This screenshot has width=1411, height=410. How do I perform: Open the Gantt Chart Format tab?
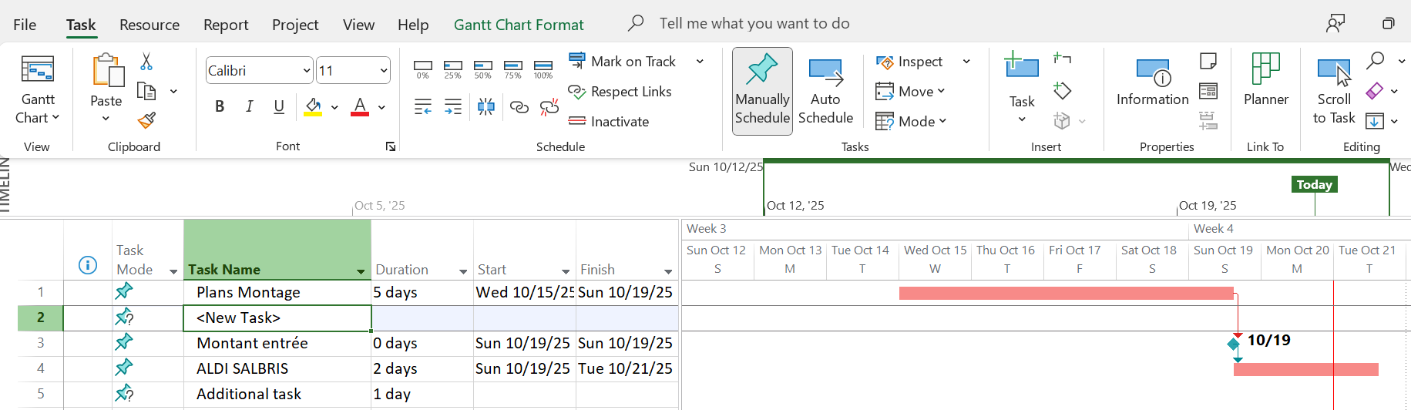click(x=519, y=25)
